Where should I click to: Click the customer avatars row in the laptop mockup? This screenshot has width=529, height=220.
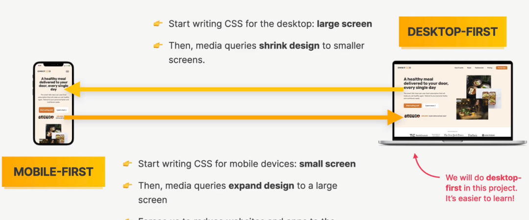tap(412, 116)
